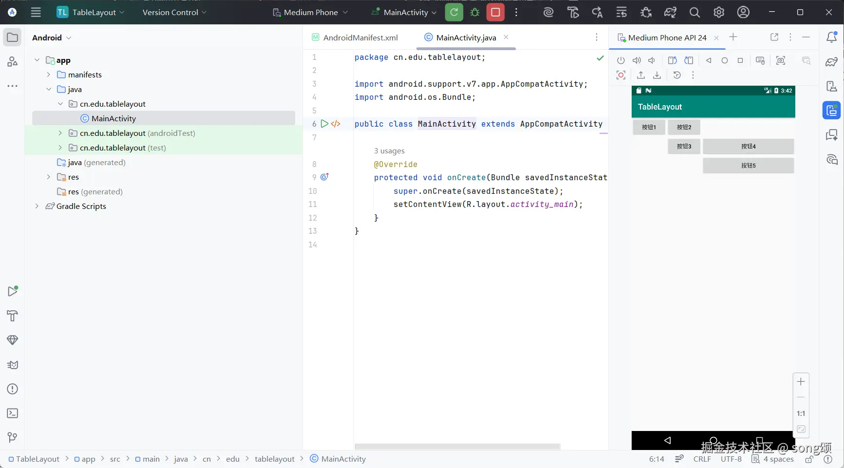Open Logcat from the left sidebar
The width and height of the screenshot is (844, 468).
pyautogui.click(x=13, y=365)
